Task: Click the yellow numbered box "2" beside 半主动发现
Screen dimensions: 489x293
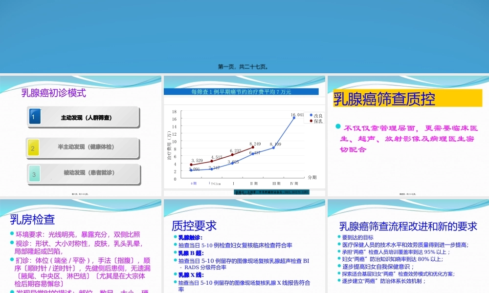Action: 34,146
